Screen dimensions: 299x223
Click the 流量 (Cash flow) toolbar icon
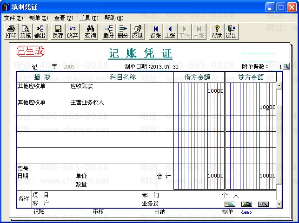(x=137, y=32)
